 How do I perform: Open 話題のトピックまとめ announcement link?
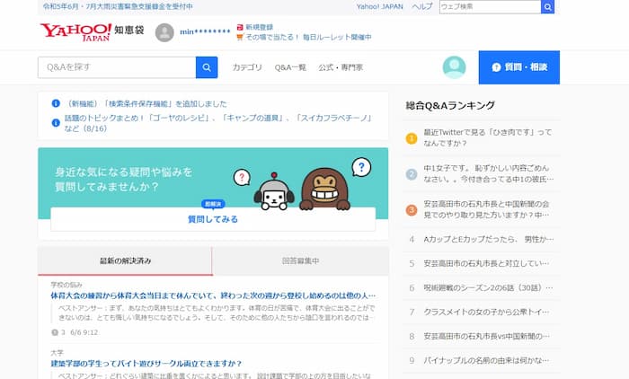(x=218, y=123)
